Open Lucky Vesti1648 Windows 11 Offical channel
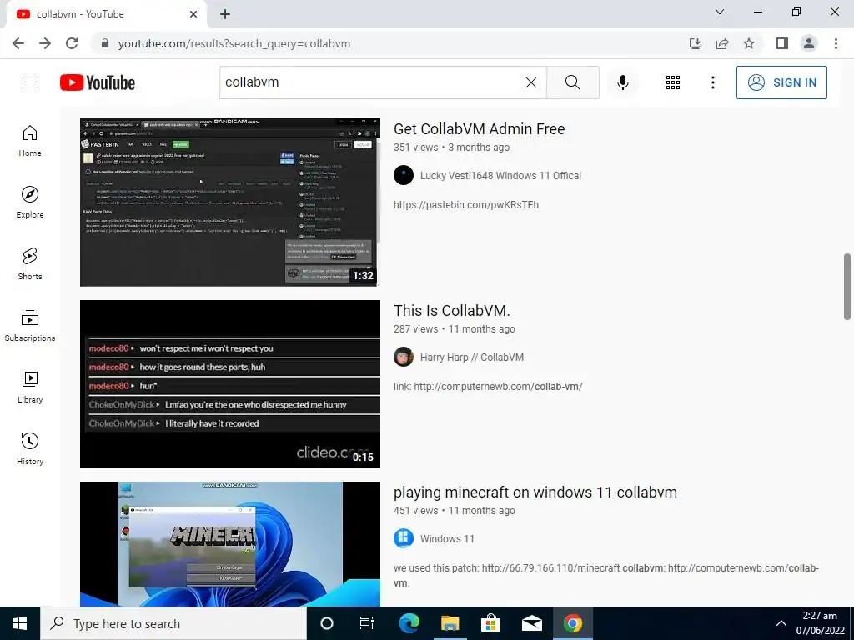Image resolution: width=854 pixels, height=640 pixels. click(x=500, y=176)
